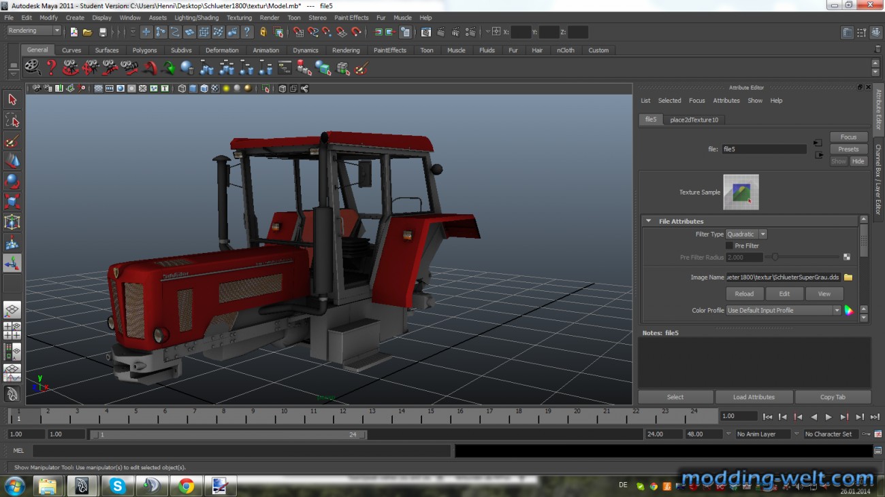The image size is (885, 497).
Task: Switch to single perspective view layout
Action: (12, 310)
